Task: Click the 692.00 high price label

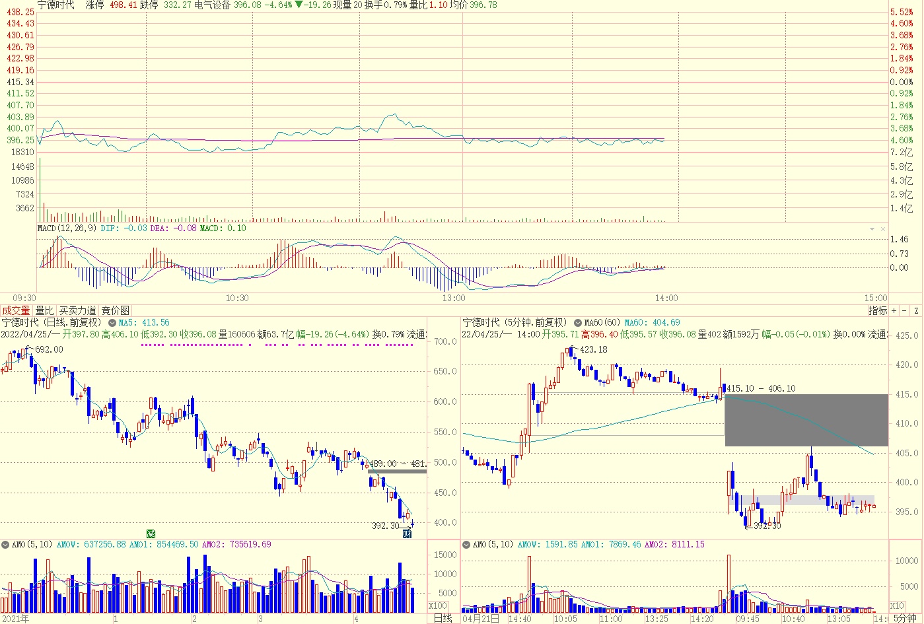Action: pyautogui.click(x=49, y=349)
